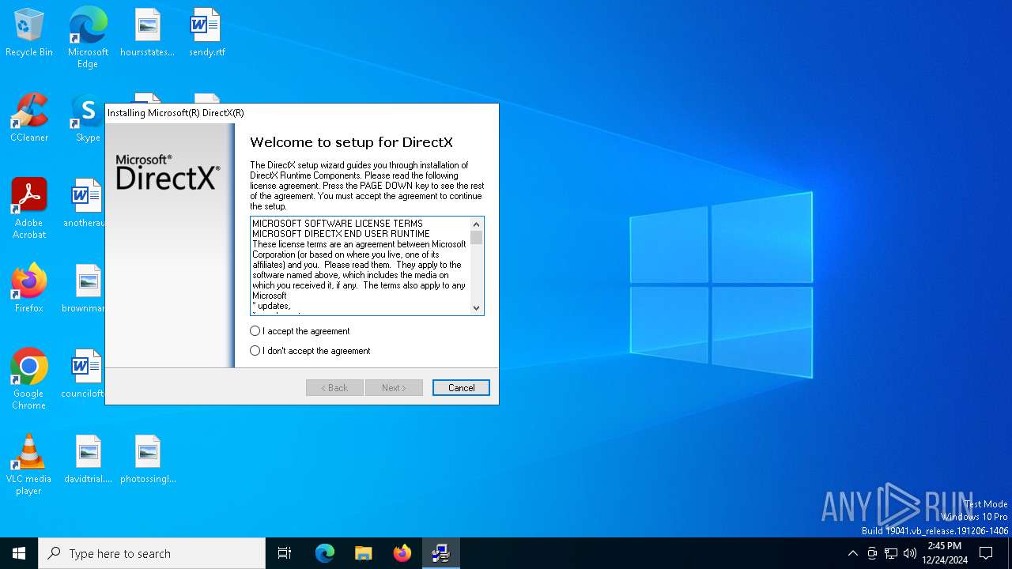Click the license scrollbar thumb

(x=476, y=237)
